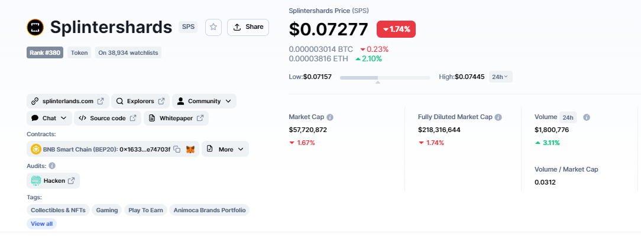Click the BNB Smart Chain contract icon

coord(35,149)
